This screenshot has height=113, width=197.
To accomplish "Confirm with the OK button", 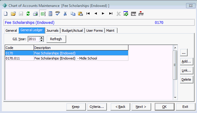I will tap(165, 107).
